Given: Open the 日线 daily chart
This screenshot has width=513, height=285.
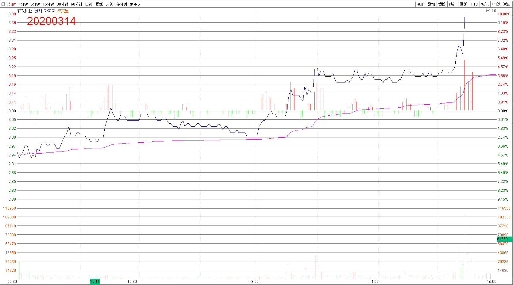Looking at the screenshot, I should tap(89, 4).
